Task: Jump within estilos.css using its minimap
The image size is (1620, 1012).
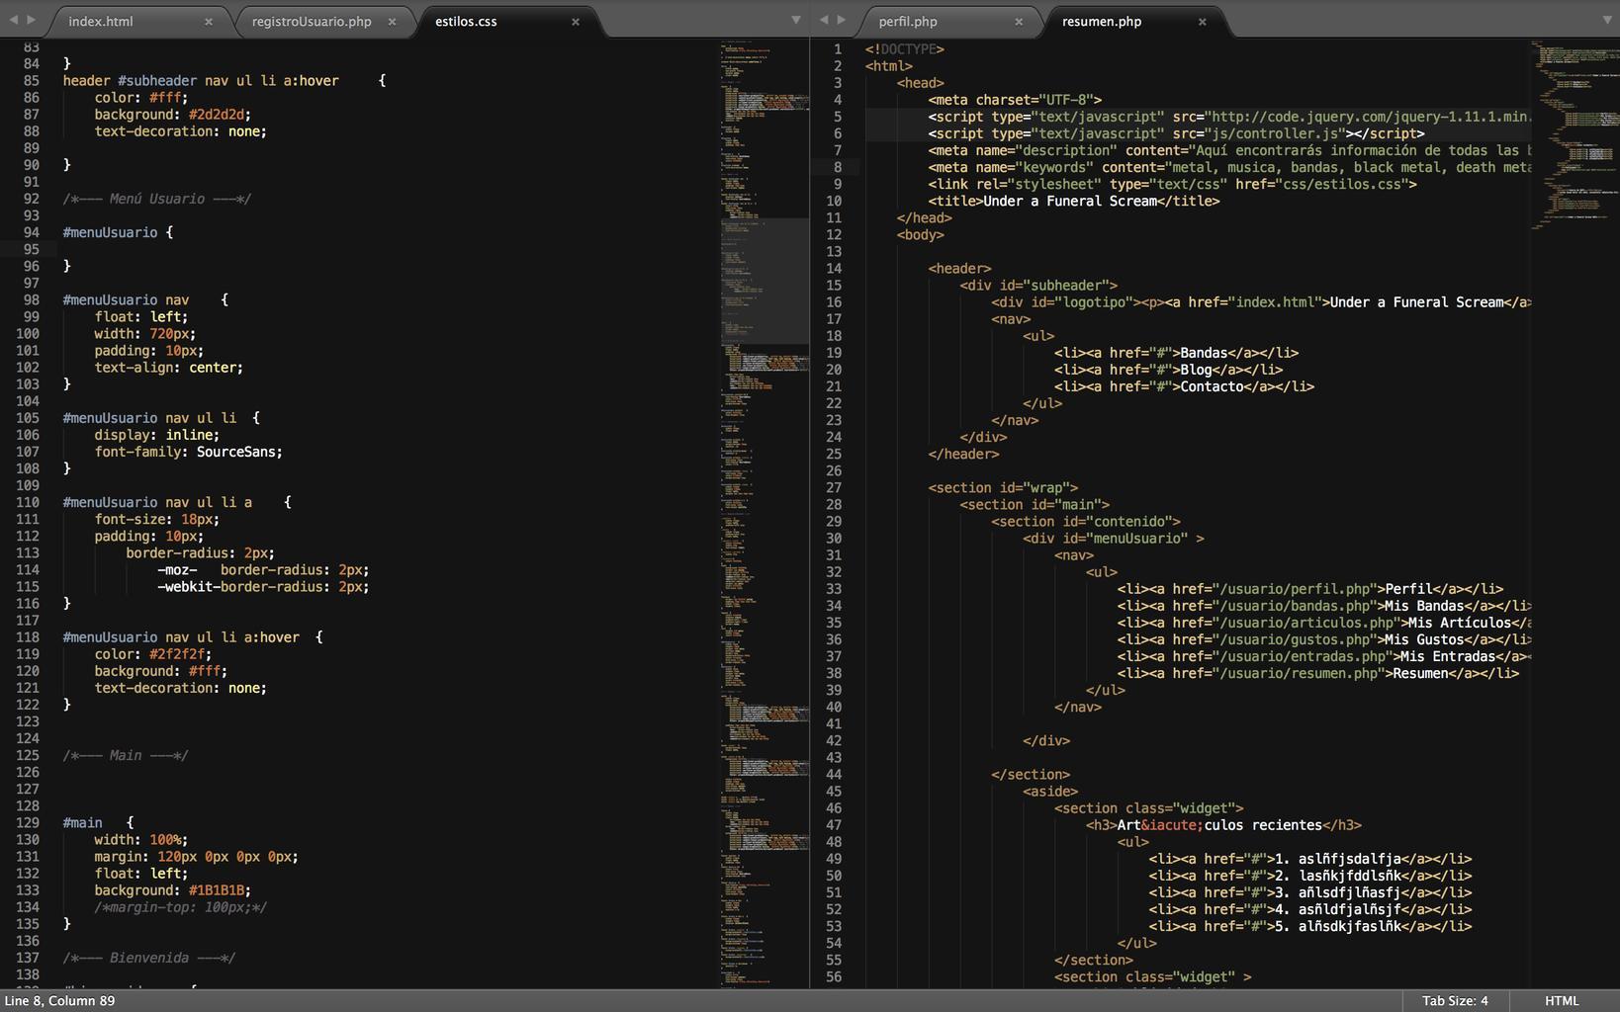Action: (765, 494)
